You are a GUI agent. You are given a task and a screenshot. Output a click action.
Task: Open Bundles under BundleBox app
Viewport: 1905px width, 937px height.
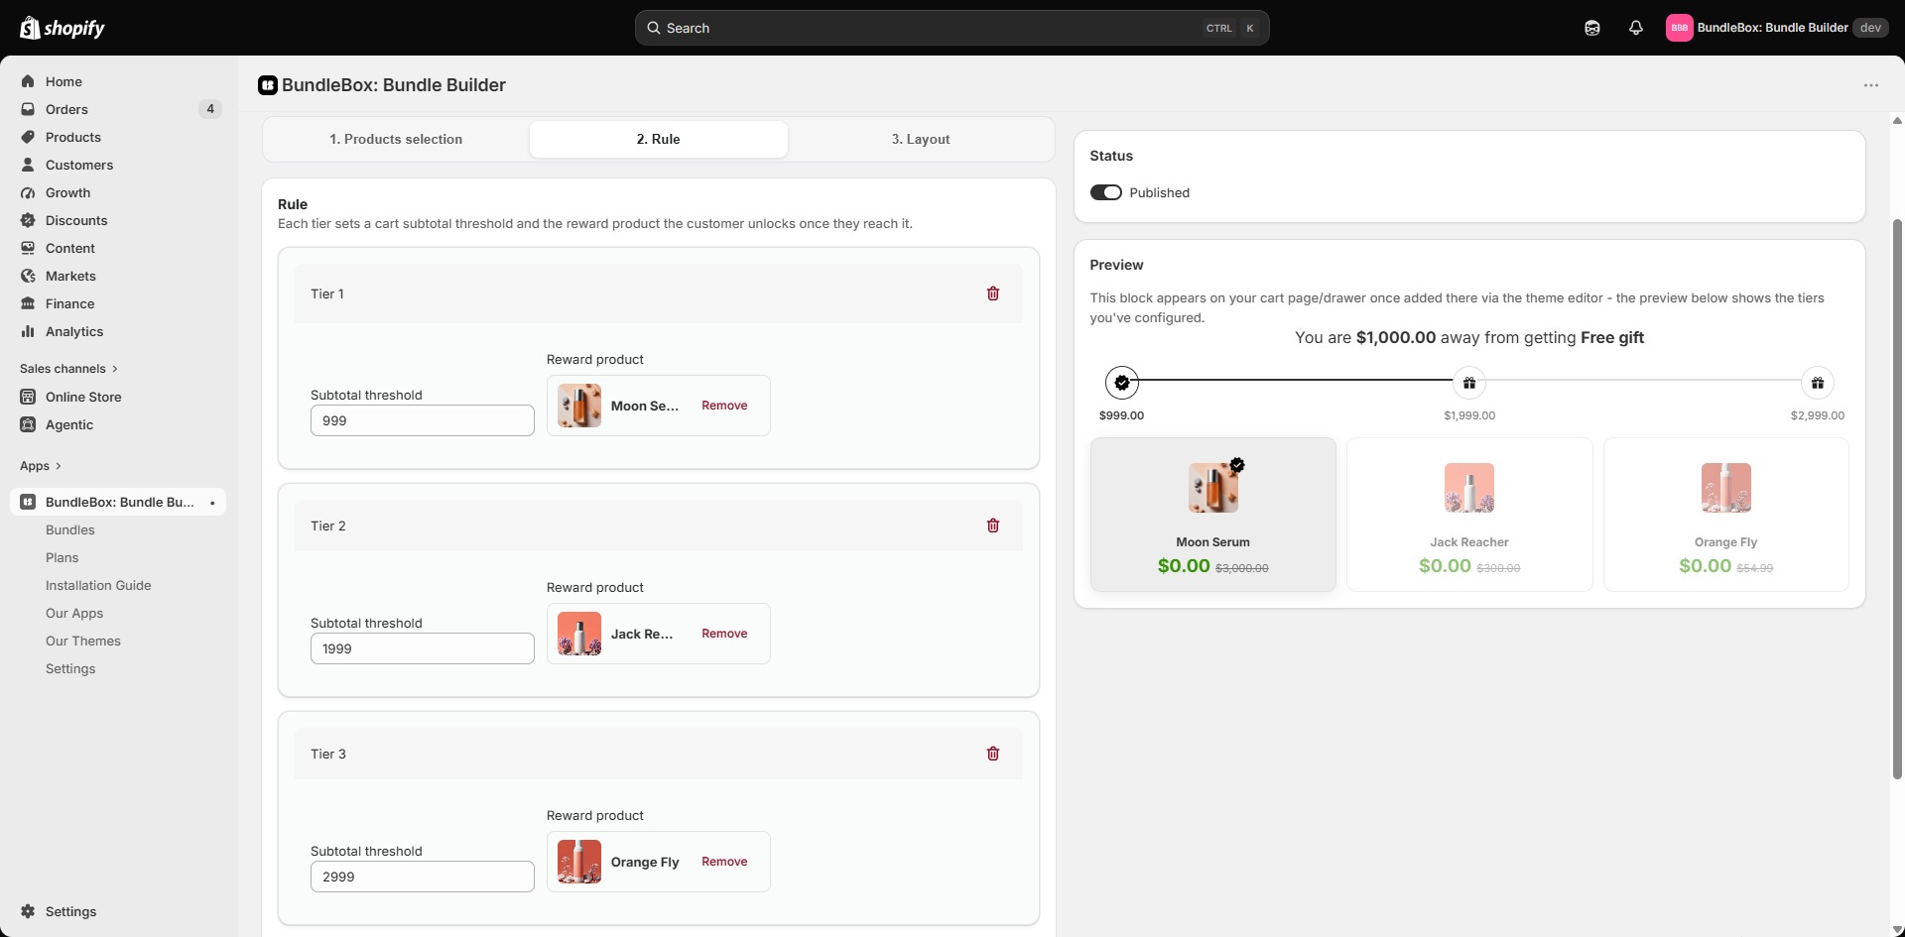(70, 529)
